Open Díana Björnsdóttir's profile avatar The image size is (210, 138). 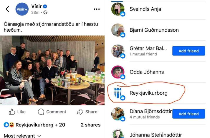coord(118,114)
